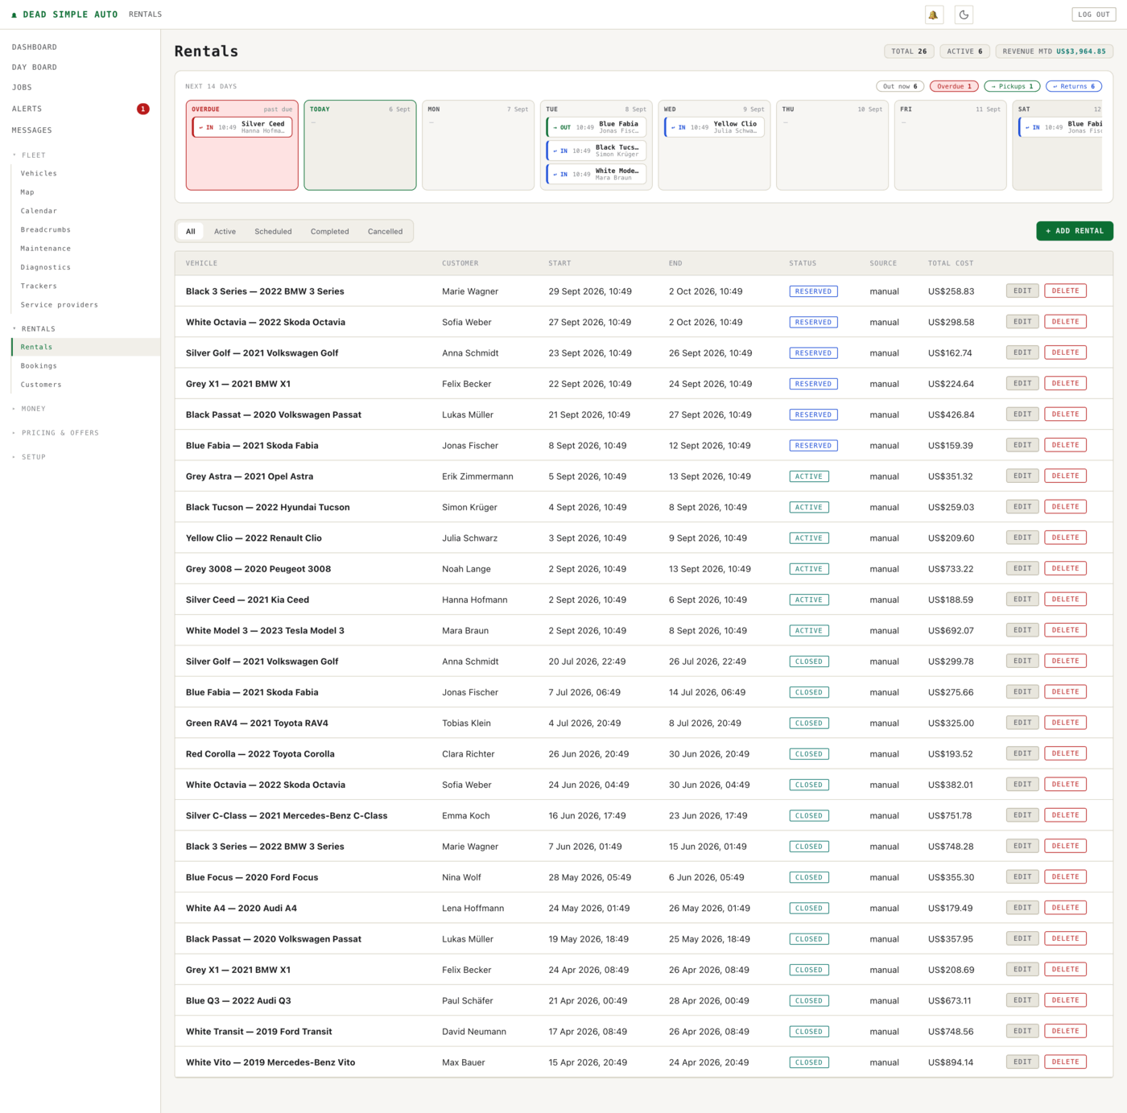This screenshot has height=1113, width=1127.
Task: Toggle the Pickups 1 filter chip
Action: pyautogui.click(x=1012, y=86)
